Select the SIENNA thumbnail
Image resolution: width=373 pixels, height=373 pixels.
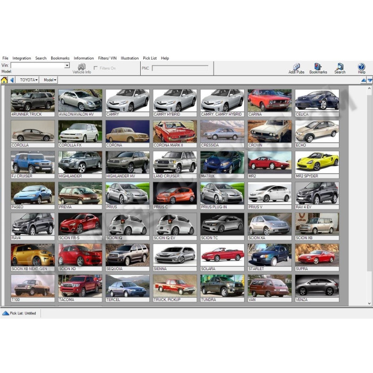[x=175, y=257]
